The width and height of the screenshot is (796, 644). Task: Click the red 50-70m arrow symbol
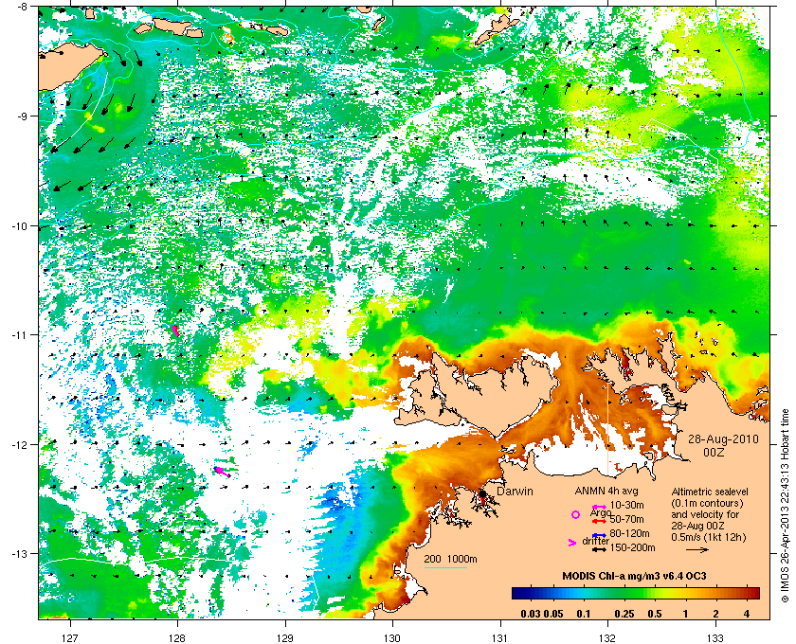click(x=600, y=521)
